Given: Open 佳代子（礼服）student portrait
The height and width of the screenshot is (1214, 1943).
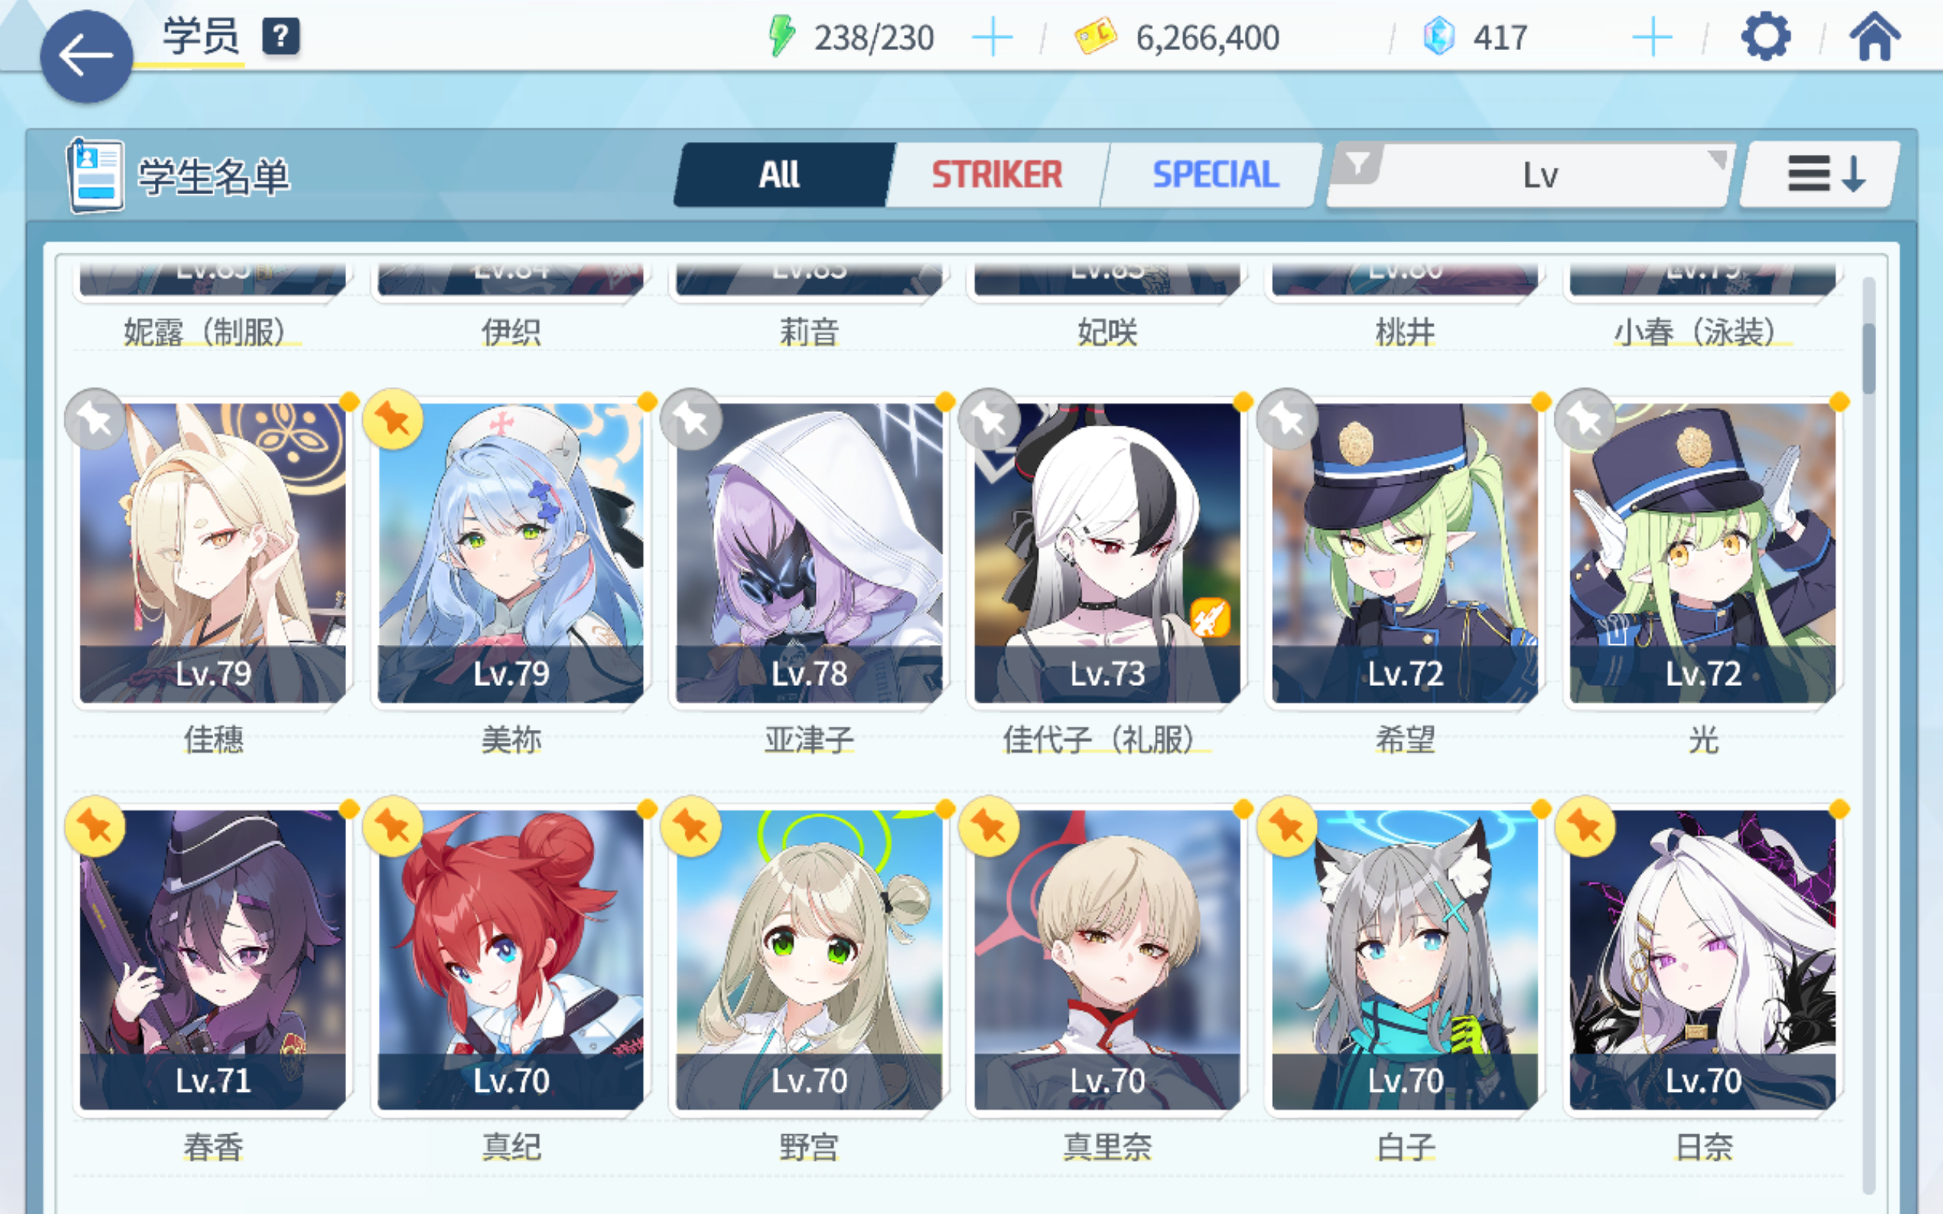Looking at the screenshot, I should [x=1107, y=553].
